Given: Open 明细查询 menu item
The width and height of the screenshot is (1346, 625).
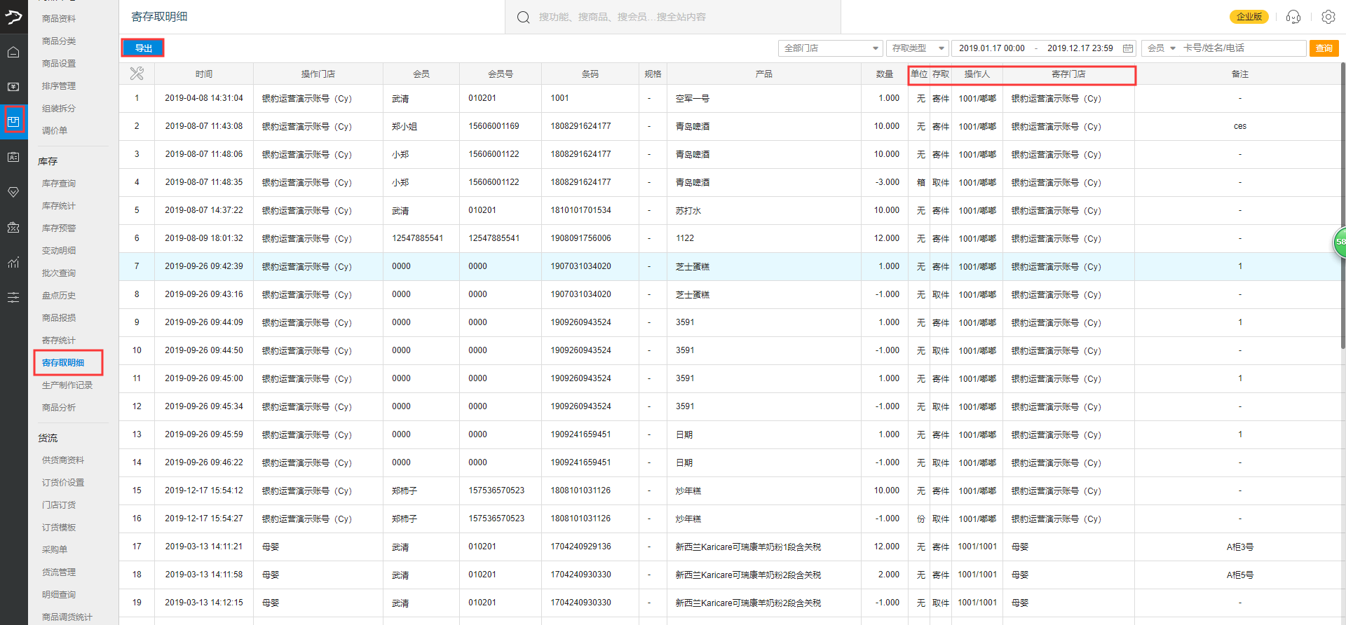Looking at the screenshot, I should pos(59,595).
